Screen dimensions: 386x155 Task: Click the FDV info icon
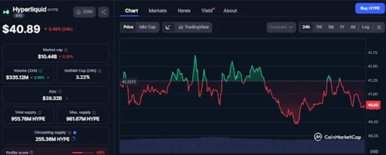[x=60, y=91]
